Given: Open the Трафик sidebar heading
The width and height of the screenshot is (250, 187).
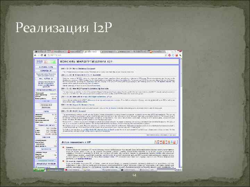Looking at the screenshot, I should (46, 125).
